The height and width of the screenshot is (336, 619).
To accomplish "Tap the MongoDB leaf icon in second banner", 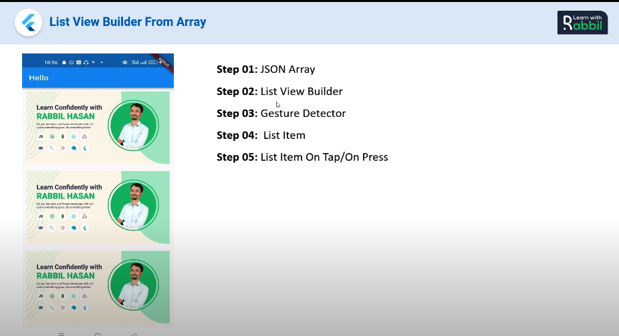I will click(62, 216).
